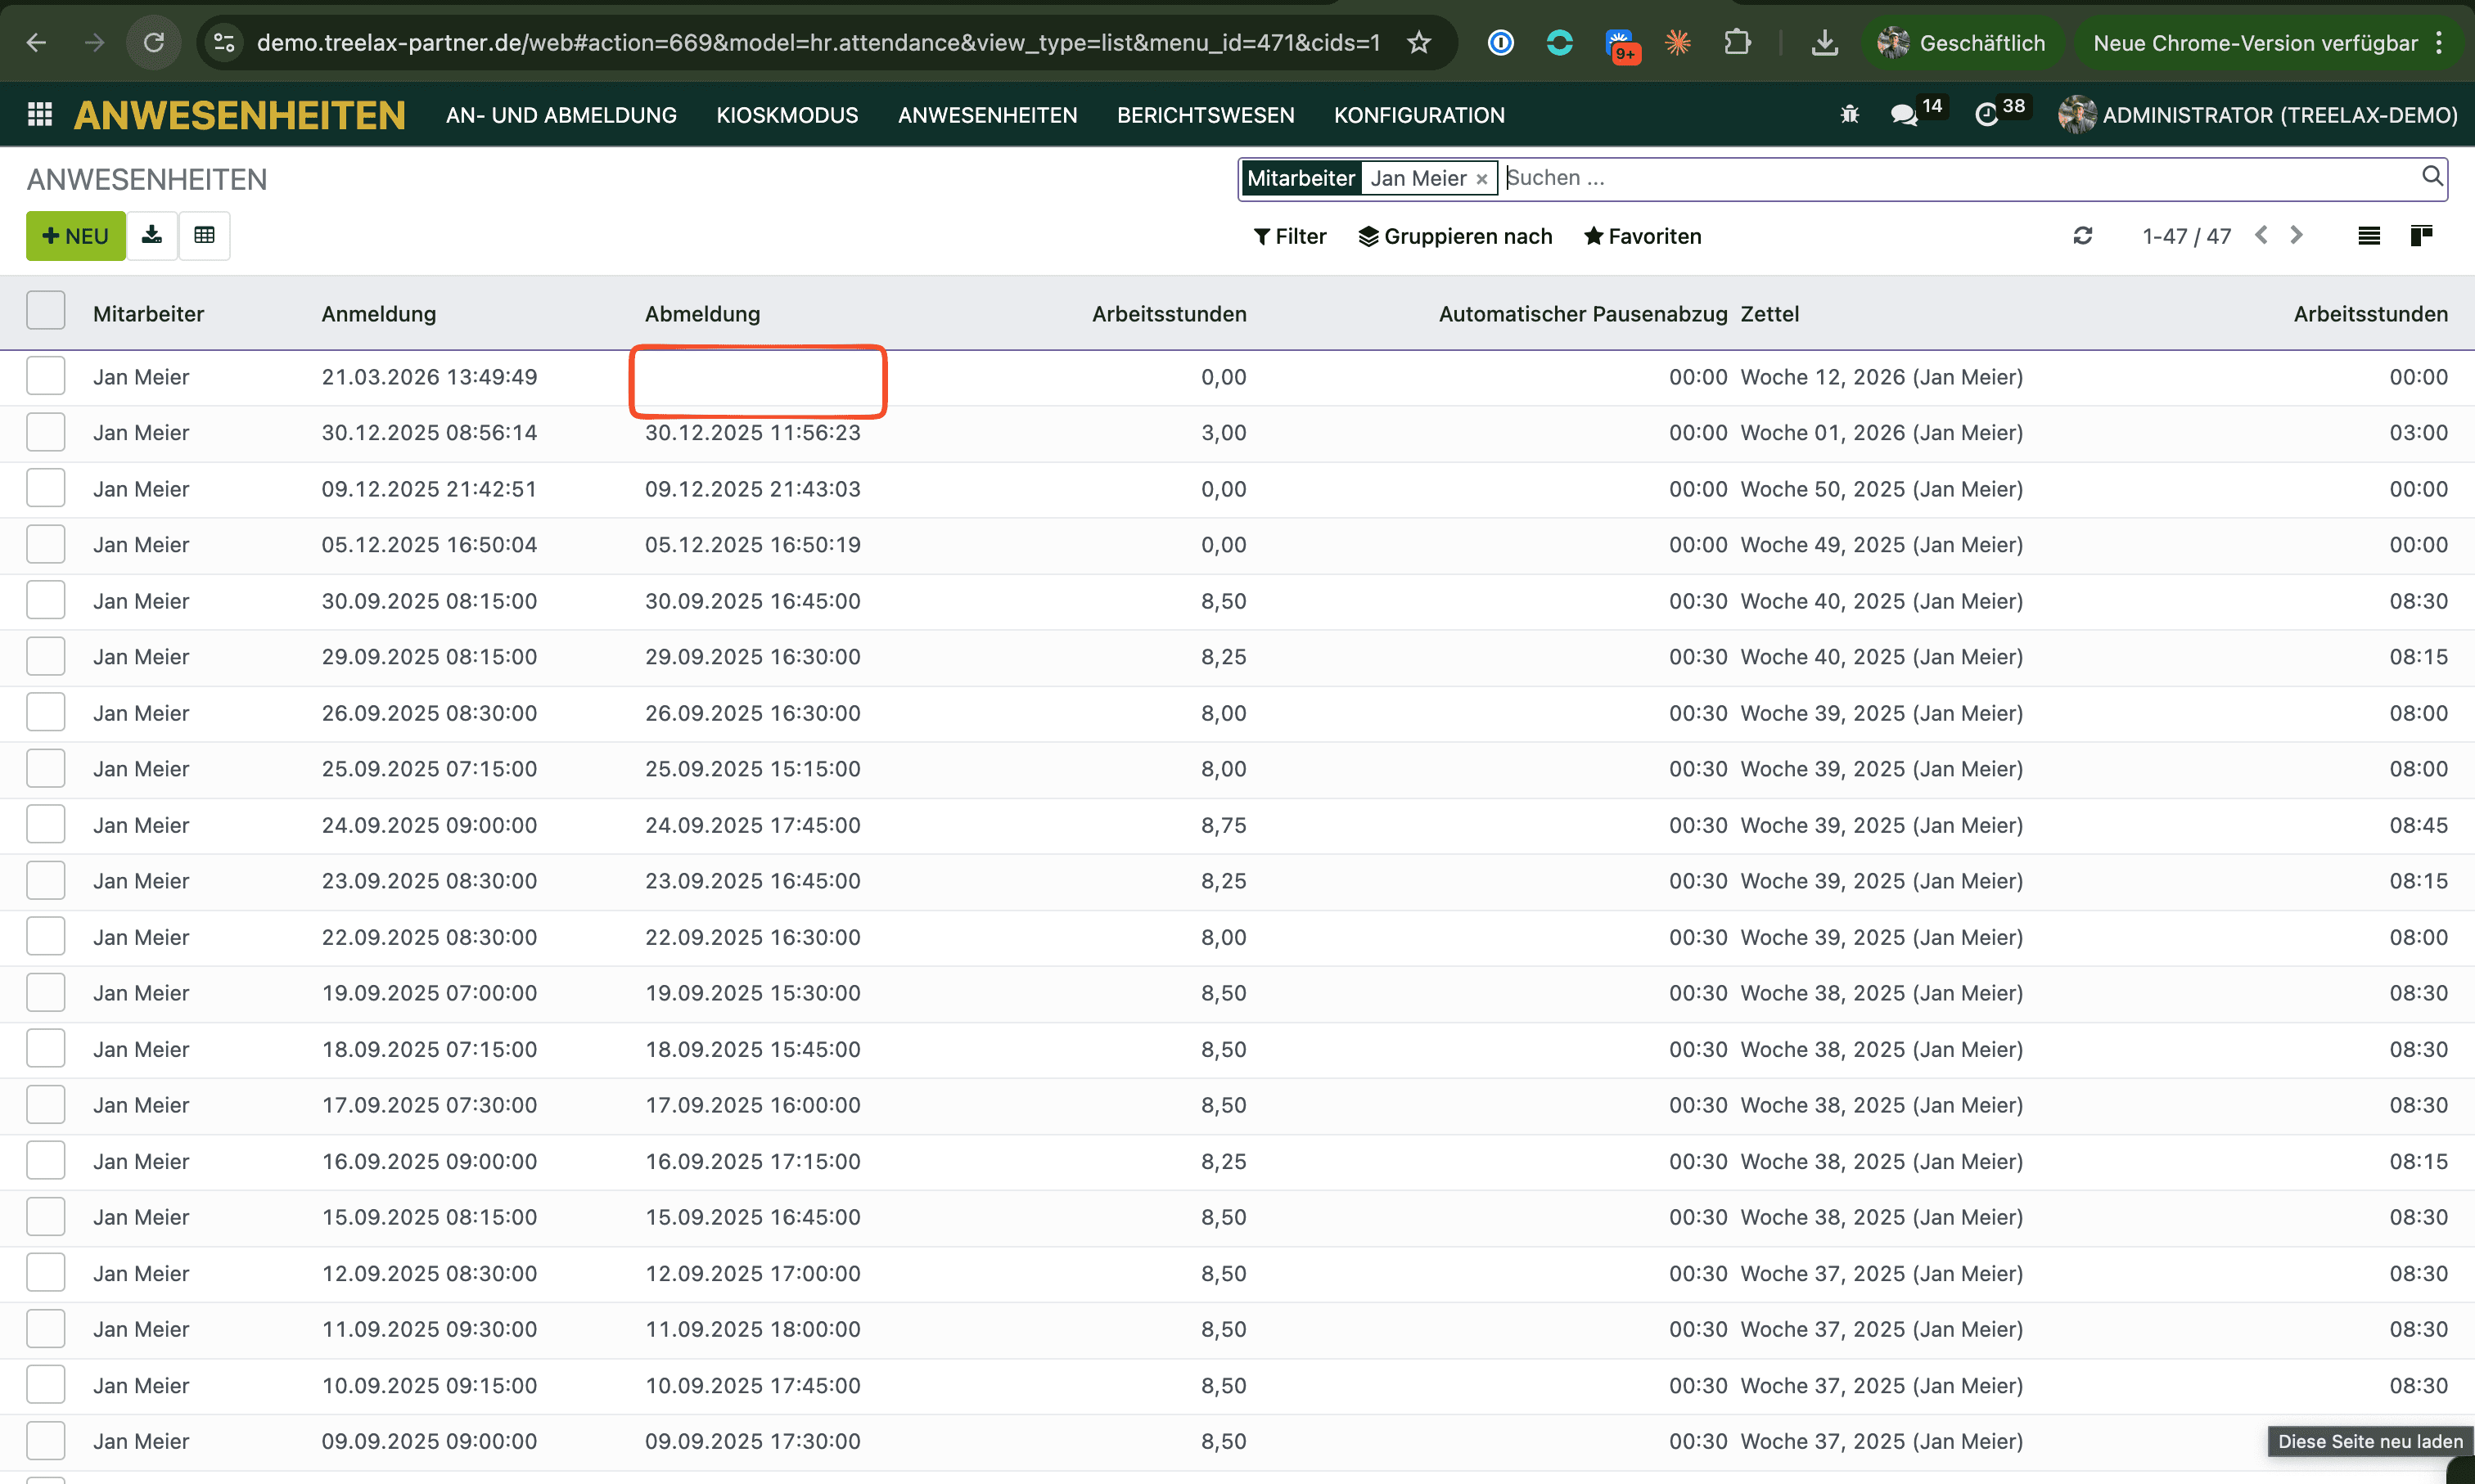Toggle the select-all checkbox in header
2475x1484 pixels.
46,311
